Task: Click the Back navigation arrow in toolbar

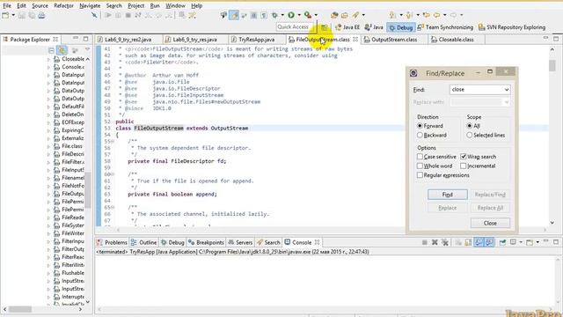Action: pyautogui.click(x=436, y=15)
